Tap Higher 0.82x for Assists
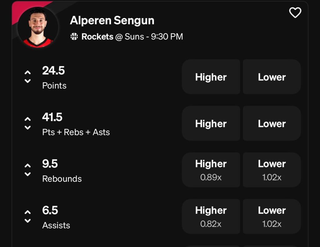320x247 pixels. pyautogui.click(x=211, y=216)
